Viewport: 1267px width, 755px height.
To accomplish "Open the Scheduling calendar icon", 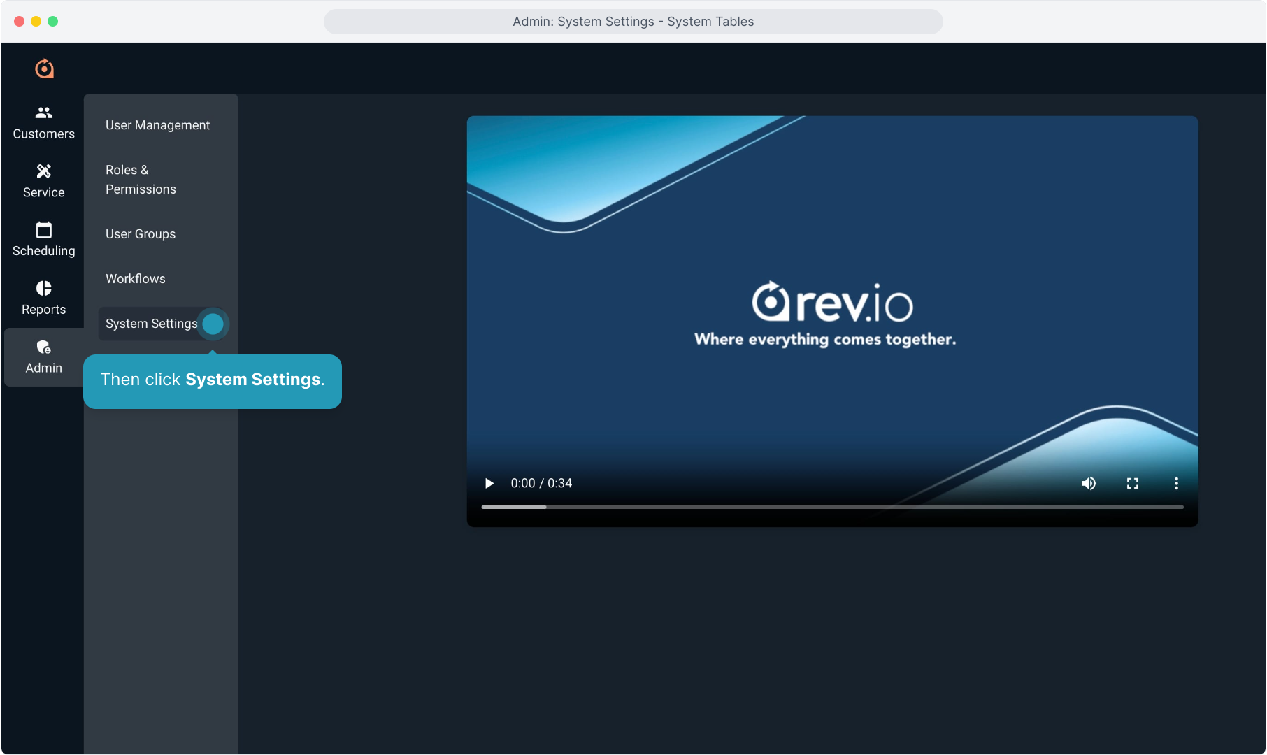I will pyautogui.click(x=44, y=229).
